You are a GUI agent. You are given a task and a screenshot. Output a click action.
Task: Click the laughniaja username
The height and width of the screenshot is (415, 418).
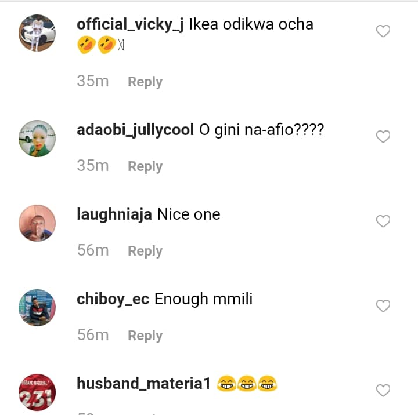click(x=114, y=214)
